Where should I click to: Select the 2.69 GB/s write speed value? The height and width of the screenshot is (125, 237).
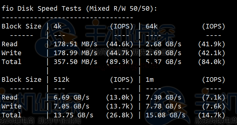click(163, 53)
